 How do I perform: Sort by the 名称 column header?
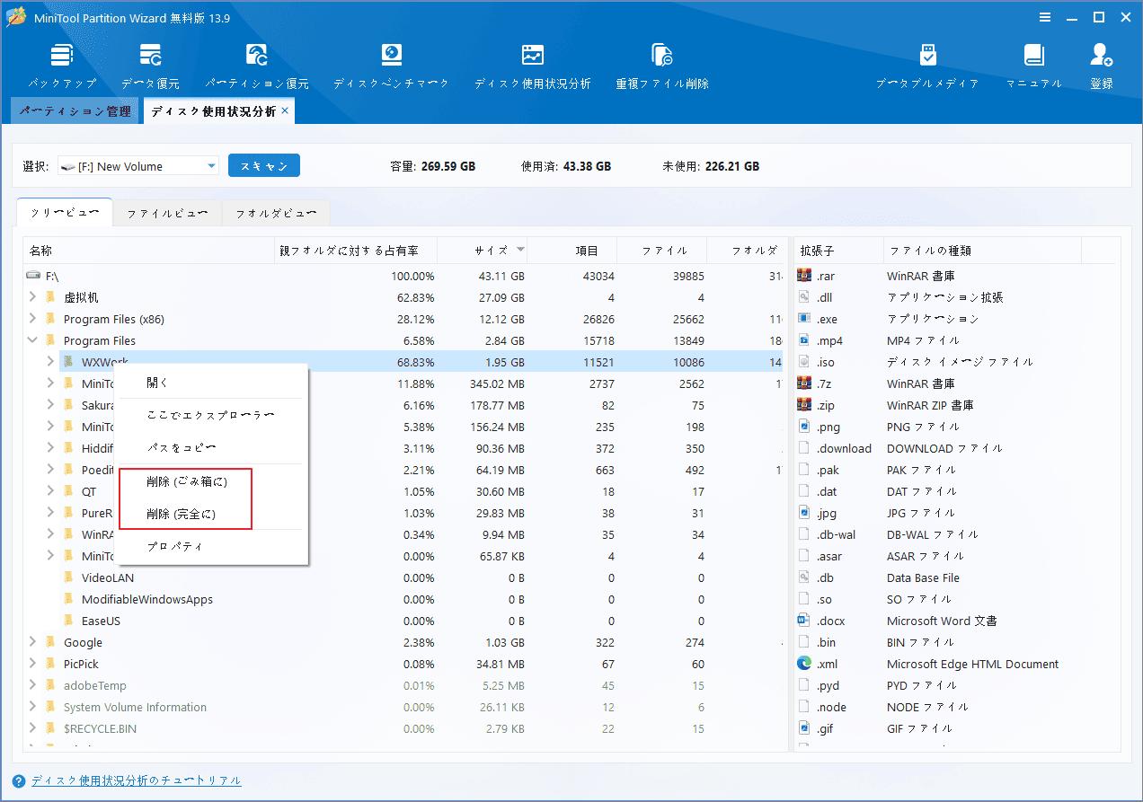[x=149, y=251]
